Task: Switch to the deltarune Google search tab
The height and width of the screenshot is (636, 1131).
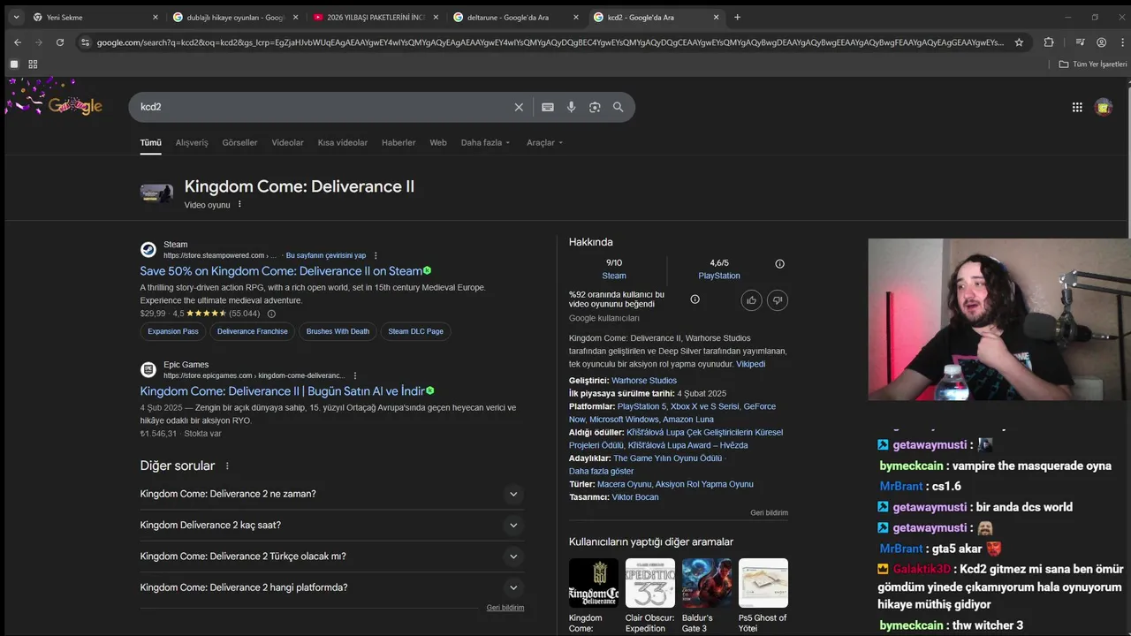Action: tap(516, 17)
